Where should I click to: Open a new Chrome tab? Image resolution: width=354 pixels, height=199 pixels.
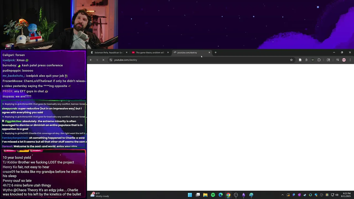pyautogui.click(x=216, y=53)
